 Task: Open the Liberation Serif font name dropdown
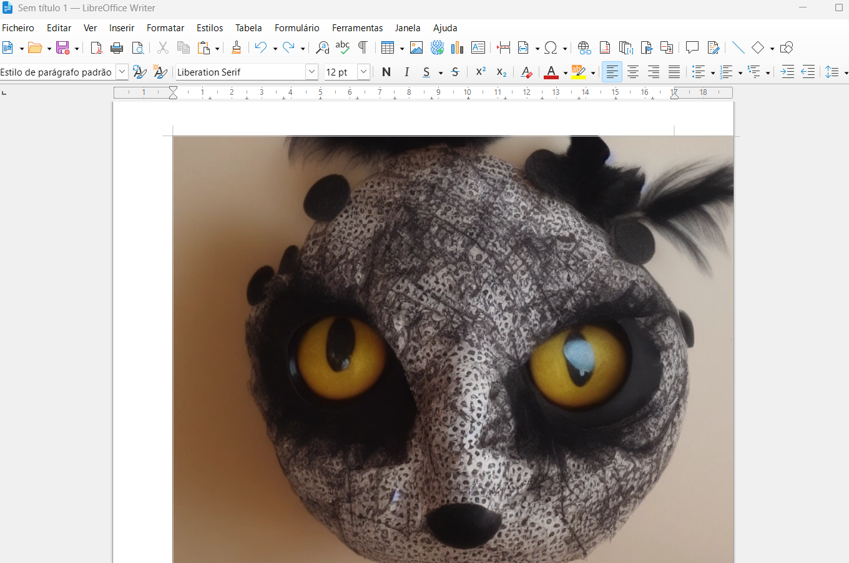pos(312,72)
